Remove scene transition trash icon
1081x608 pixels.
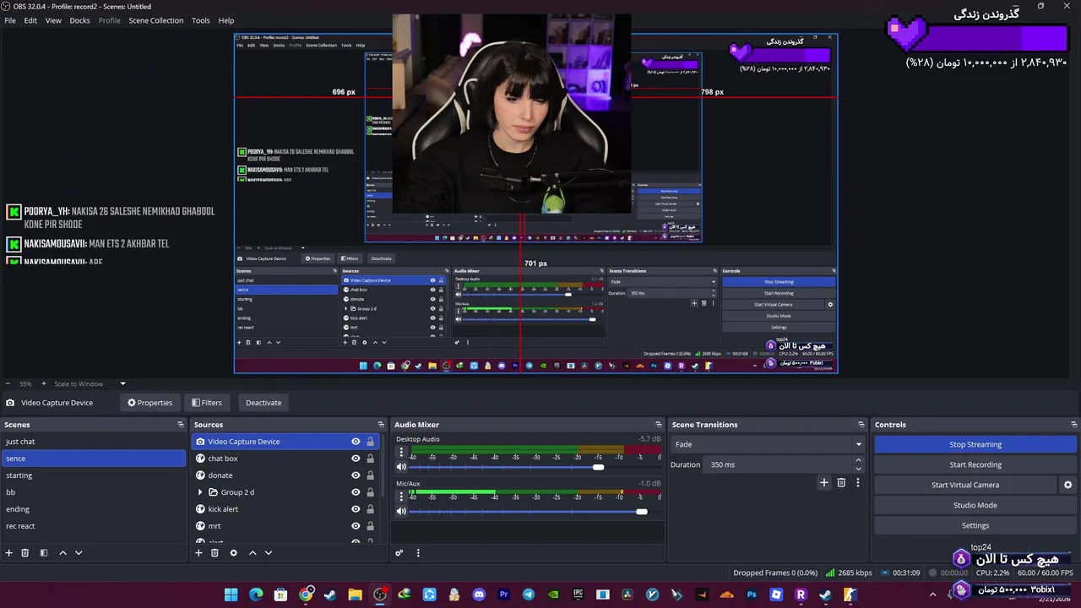841,482
